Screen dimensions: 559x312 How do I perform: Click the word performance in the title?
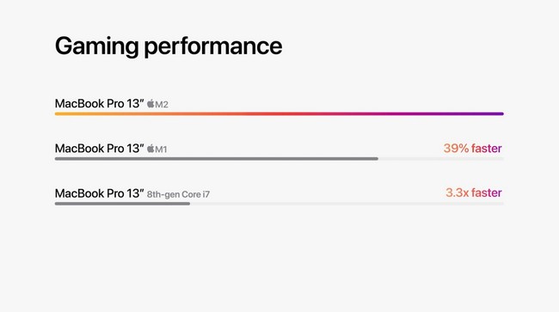click(x=212, y=47)
